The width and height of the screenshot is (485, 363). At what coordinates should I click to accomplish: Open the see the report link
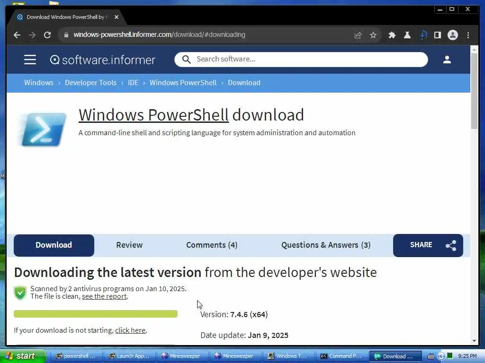point(105,296)
